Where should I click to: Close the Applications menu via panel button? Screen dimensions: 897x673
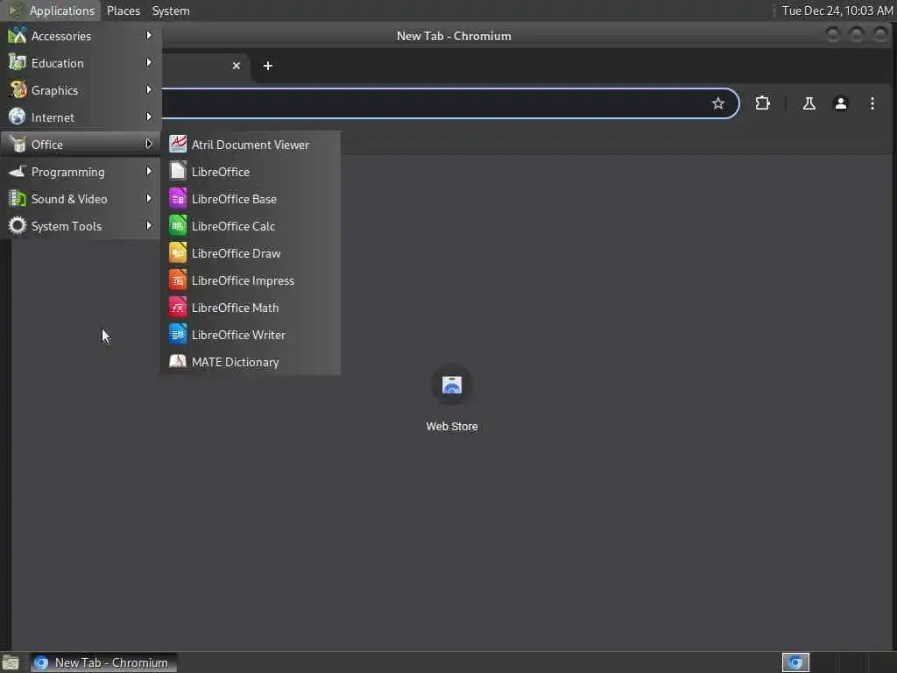tap(52, 11)
